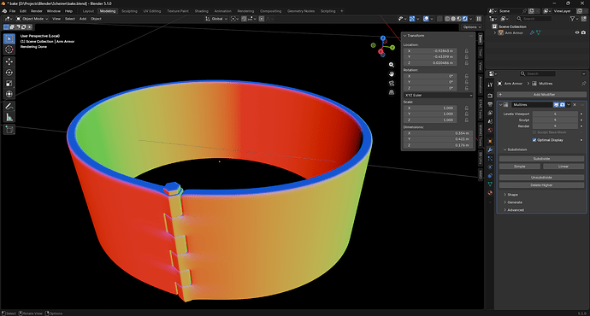590x316 pixels.
Task: Toggle Multires modifier viewport display
Action: coord(556,105)
